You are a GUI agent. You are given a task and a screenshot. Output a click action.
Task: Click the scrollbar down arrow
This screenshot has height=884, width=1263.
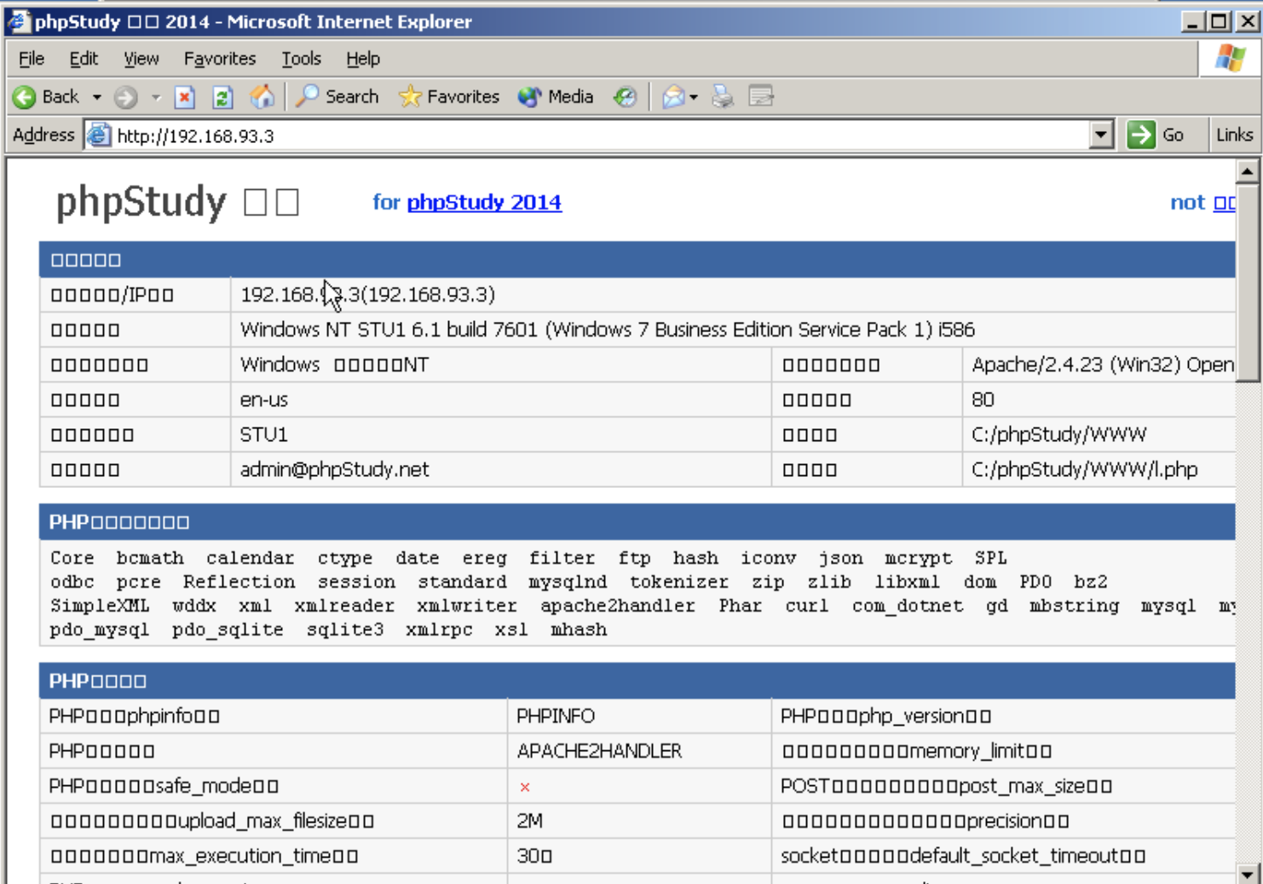tap(1247, 874)
